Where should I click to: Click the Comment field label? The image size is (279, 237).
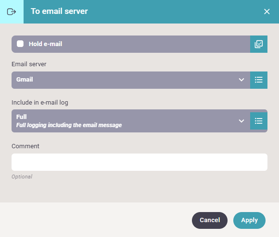tap(25, 146)
